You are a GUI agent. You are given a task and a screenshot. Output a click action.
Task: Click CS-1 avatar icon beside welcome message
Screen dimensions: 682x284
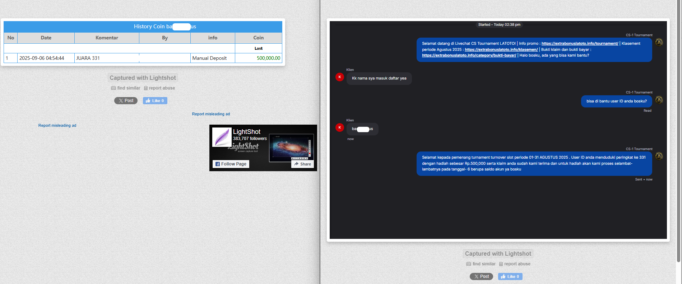click(x=659, y=42)
